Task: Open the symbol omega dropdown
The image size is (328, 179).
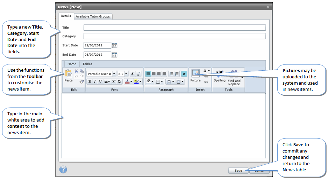Action: click(206, 71)
